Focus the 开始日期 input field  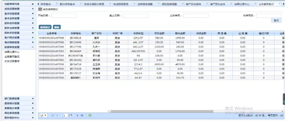(x=64, y=16)
